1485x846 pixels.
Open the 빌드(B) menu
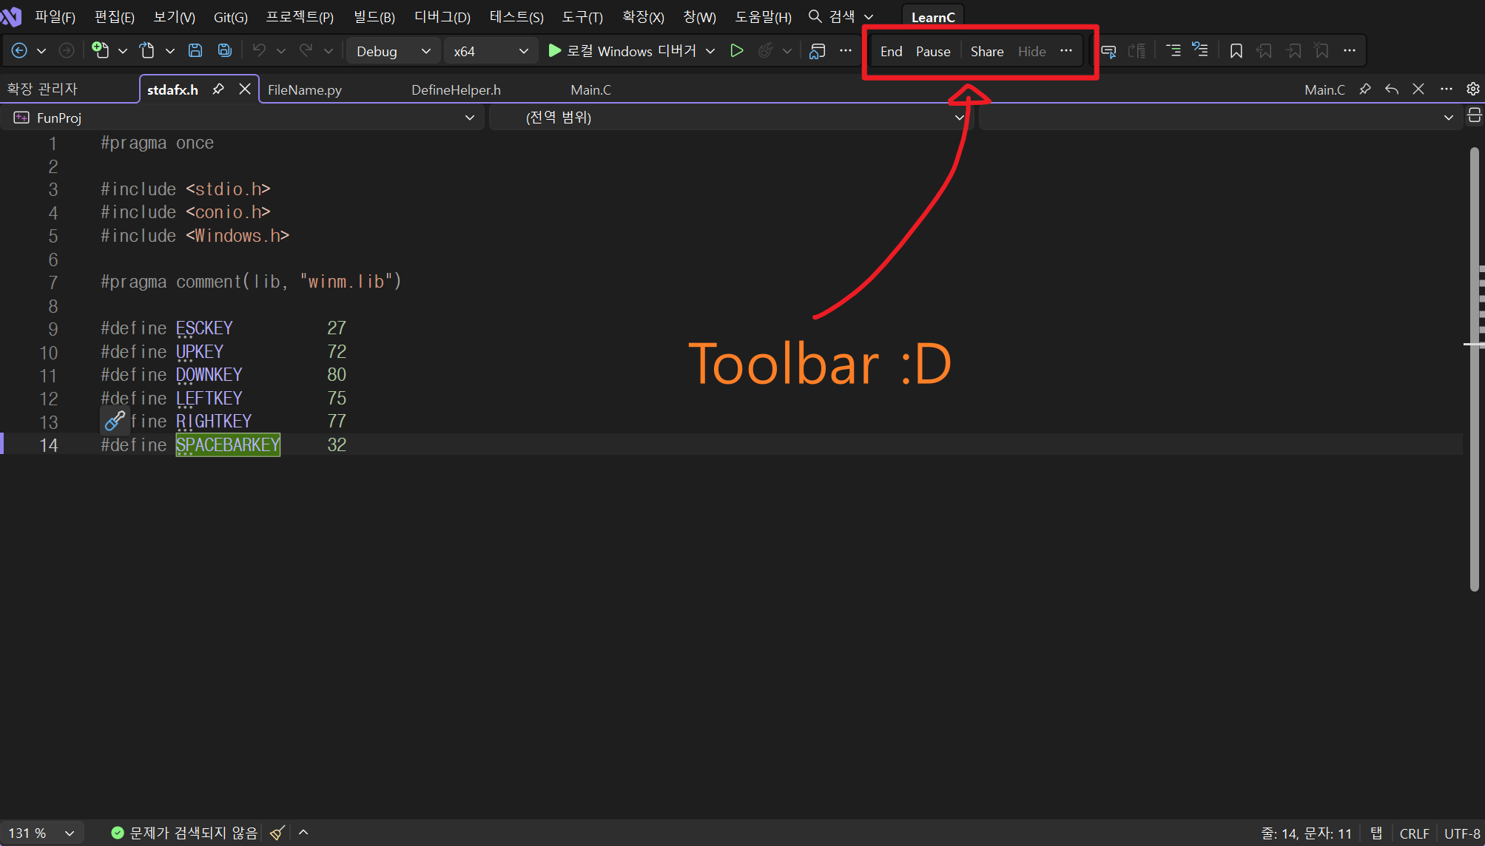374,17
